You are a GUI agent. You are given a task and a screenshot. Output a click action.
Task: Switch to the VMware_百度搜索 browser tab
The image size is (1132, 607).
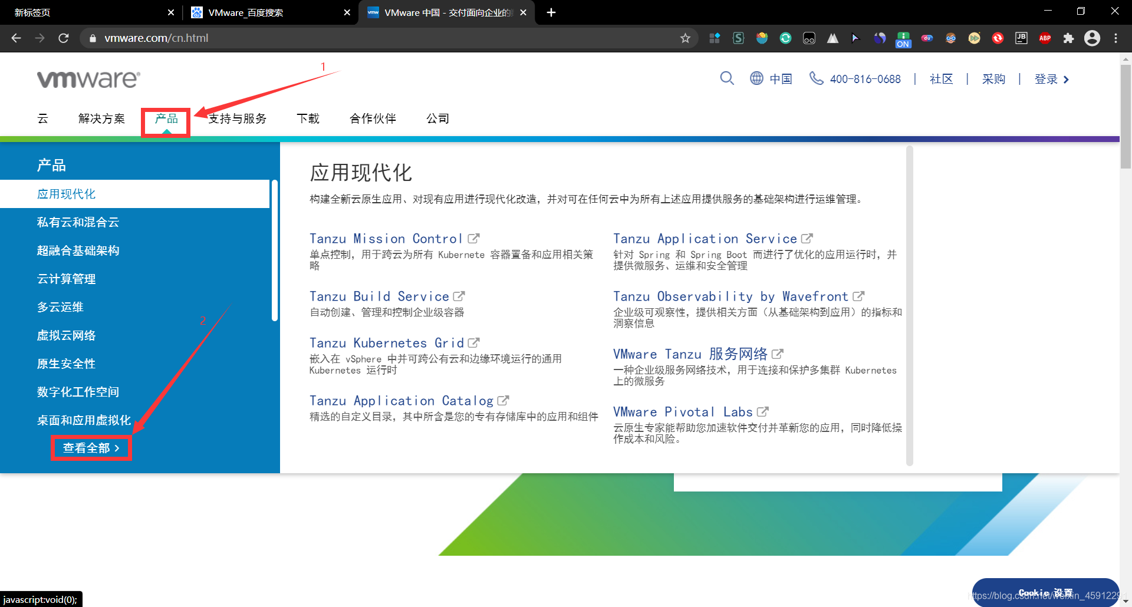tap(270, 12)
